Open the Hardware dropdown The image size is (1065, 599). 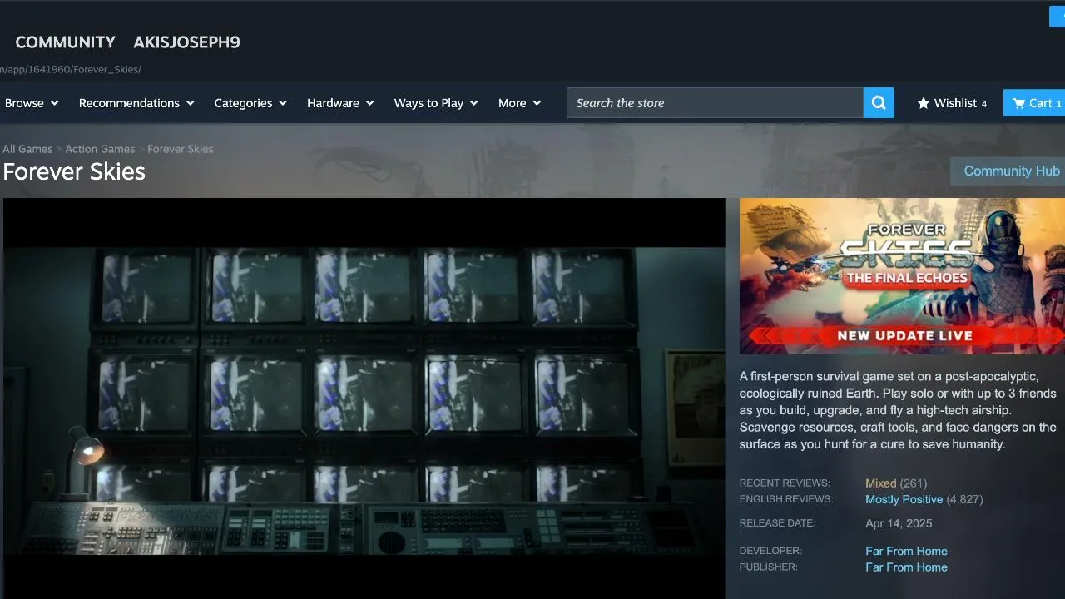click(340, 103)
